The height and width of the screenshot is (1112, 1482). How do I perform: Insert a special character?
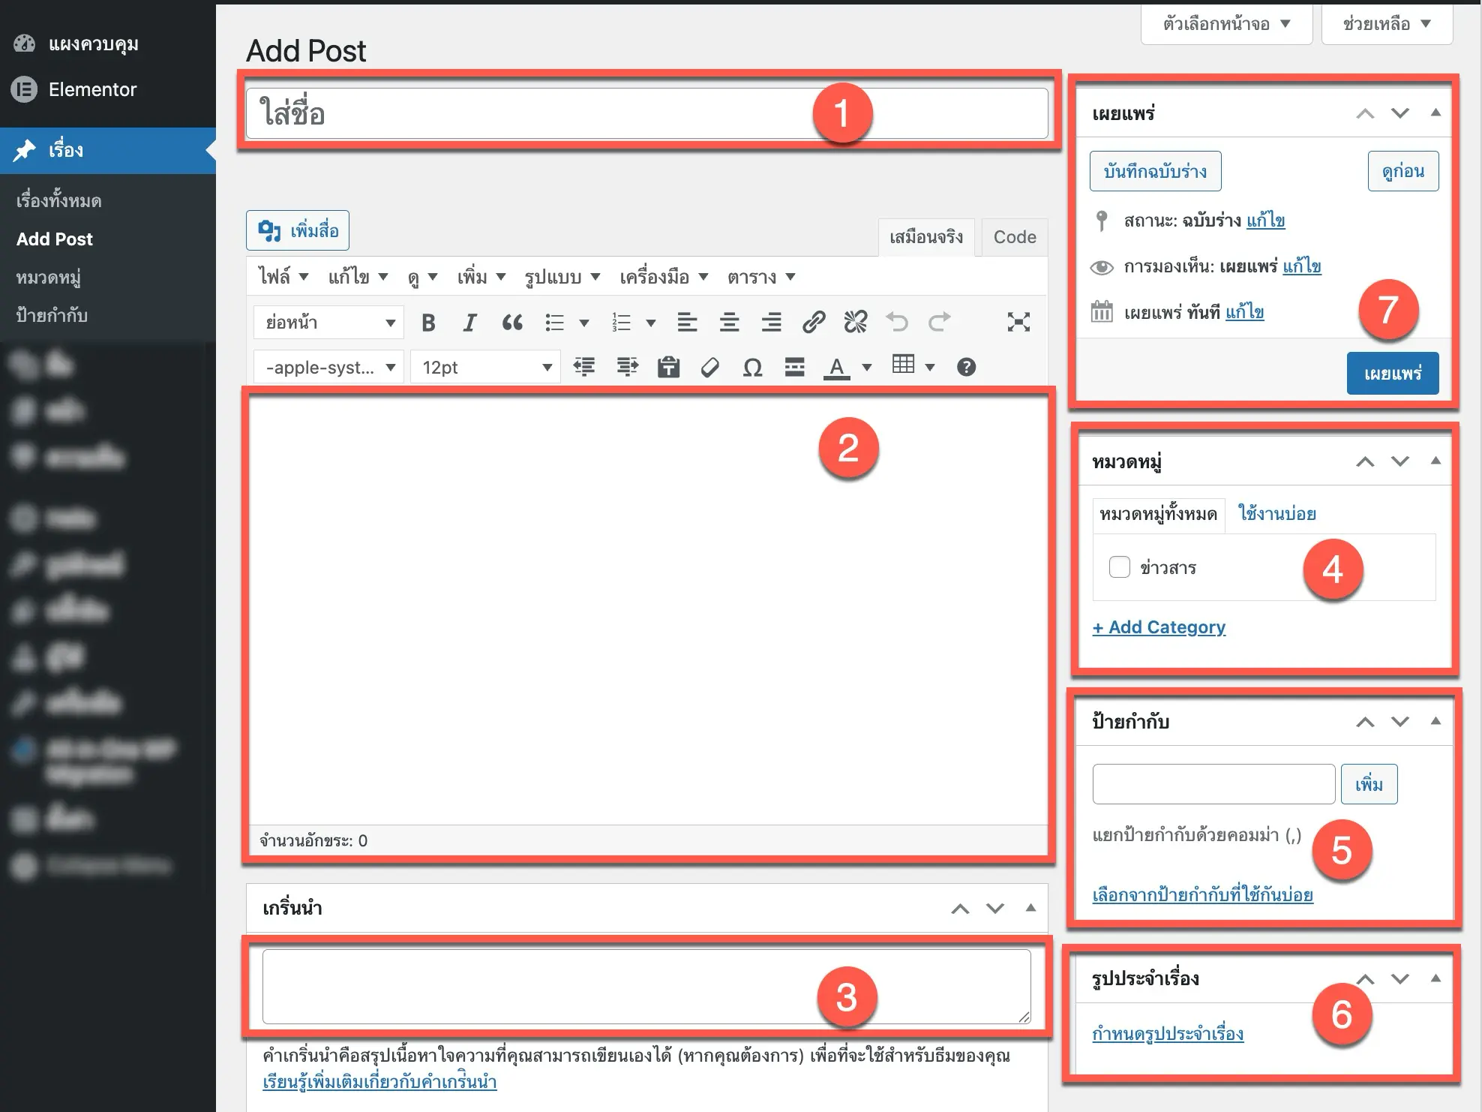pos(752,367)
